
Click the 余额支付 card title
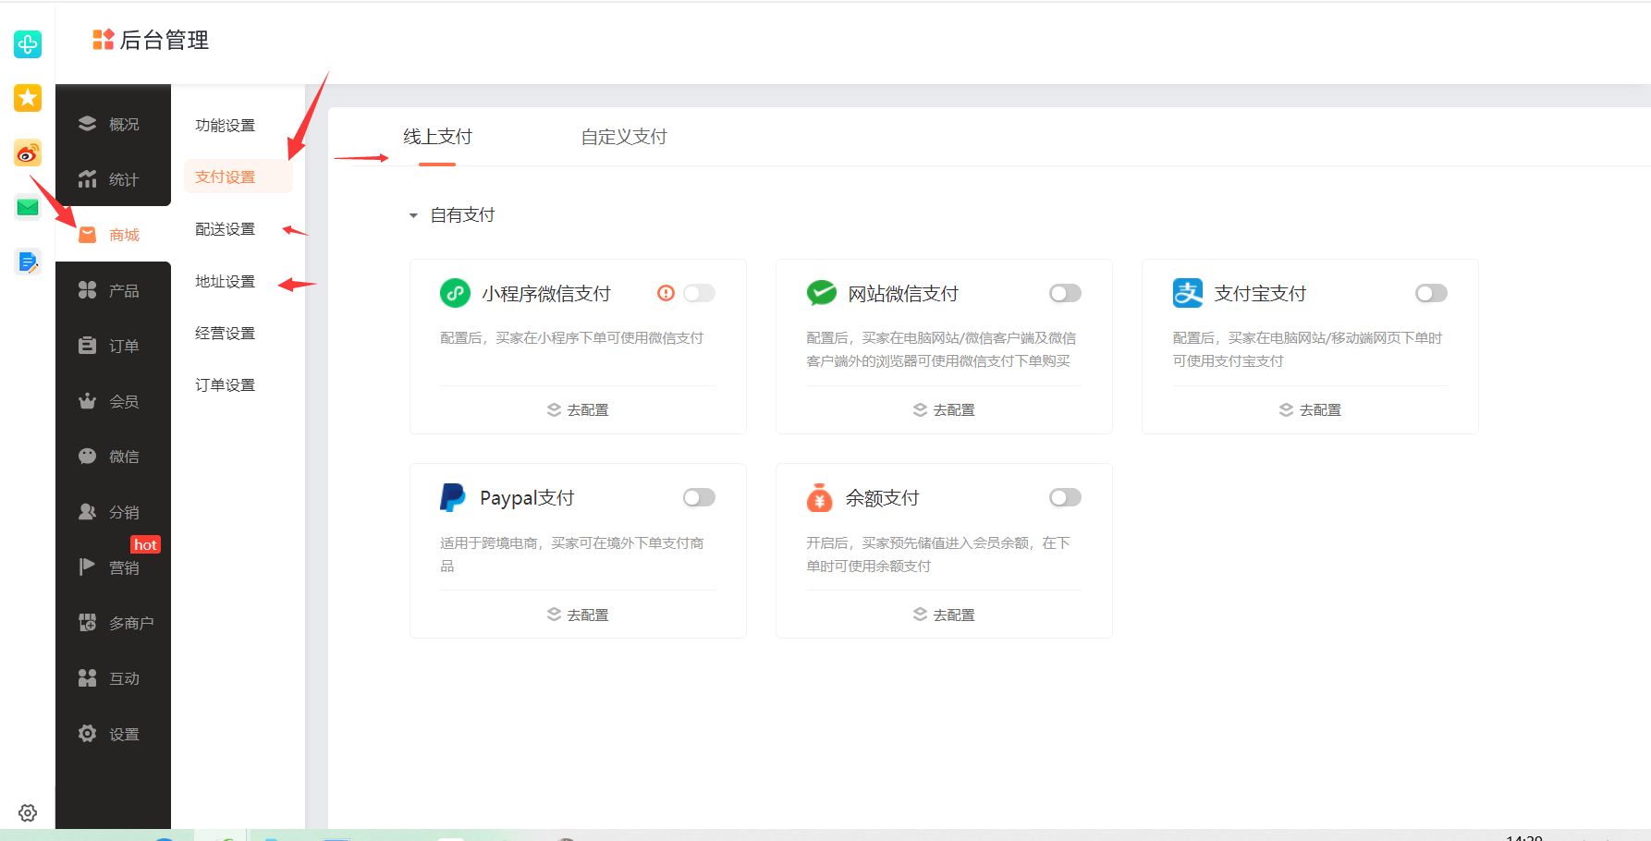[x=882, y=498]
